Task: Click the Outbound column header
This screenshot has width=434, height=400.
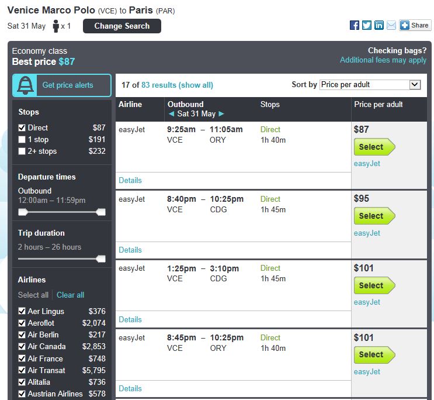Action: (x=185, y=105)
